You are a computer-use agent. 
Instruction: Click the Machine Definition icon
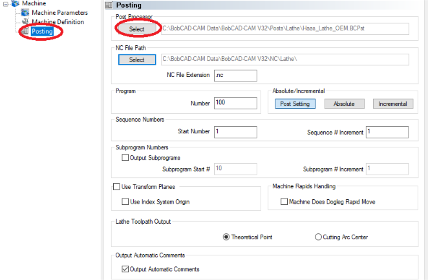point(25,21)
